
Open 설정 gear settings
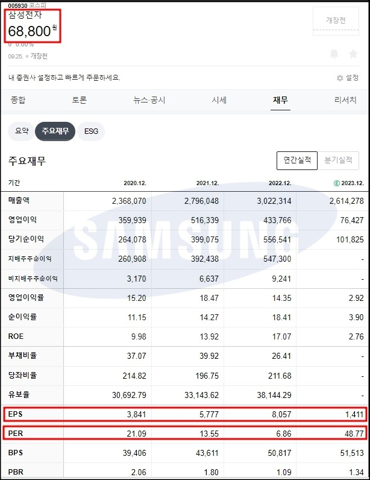coord(347,78)
